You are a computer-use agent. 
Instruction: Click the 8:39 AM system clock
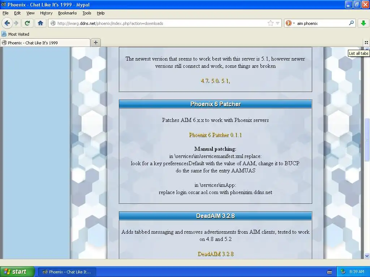tap(357, 272)
